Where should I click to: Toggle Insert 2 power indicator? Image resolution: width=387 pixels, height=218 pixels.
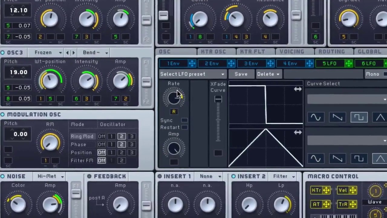click(233, 176)
